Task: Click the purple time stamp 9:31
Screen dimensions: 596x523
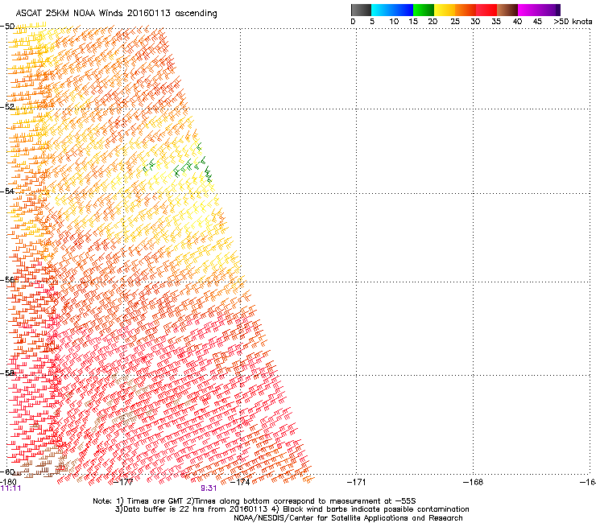Action: [x=209, y=488]
